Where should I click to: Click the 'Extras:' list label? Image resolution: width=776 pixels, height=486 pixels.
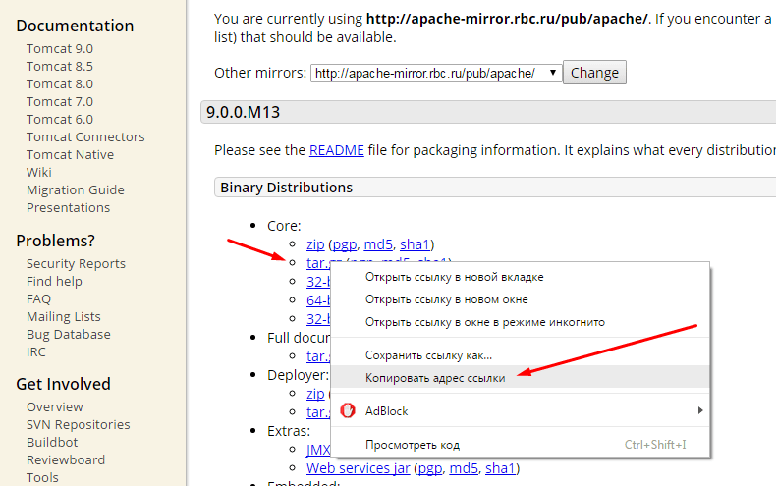(289, 431)
